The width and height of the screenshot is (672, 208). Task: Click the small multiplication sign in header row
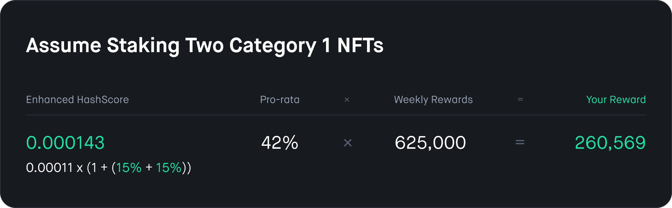(x=347, y=100)
